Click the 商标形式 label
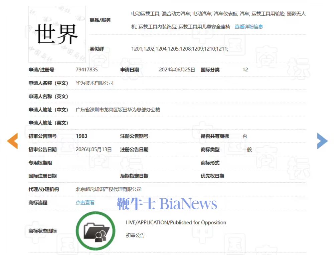334x255 pixels. (210, 163)
